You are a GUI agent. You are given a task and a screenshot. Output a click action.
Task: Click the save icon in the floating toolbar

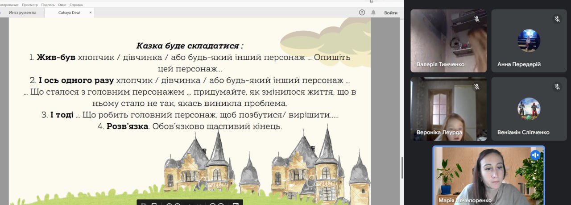[x=144, y=204]
